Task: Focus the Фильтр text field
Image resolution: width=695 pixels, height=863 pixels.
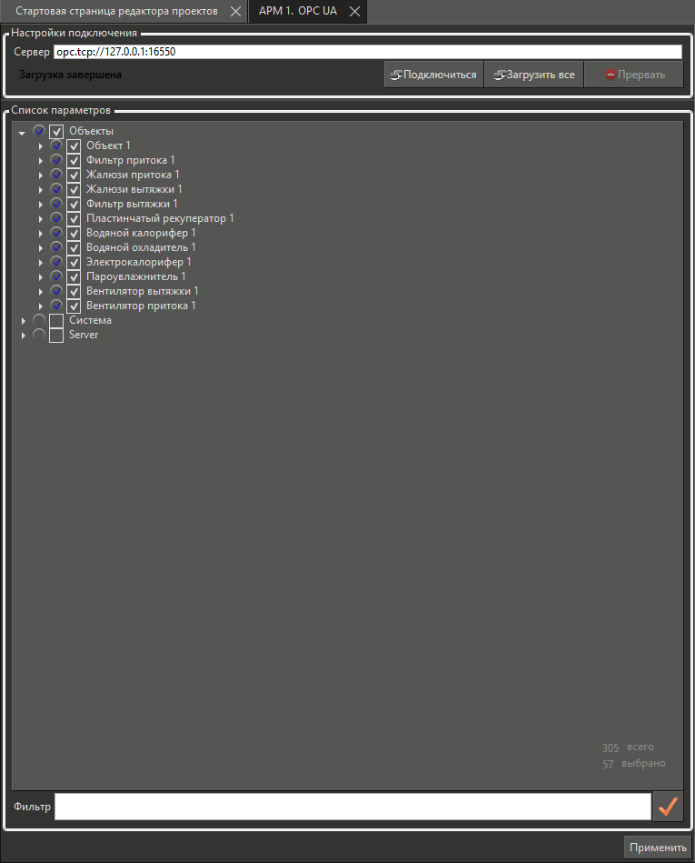Action: 352,807
